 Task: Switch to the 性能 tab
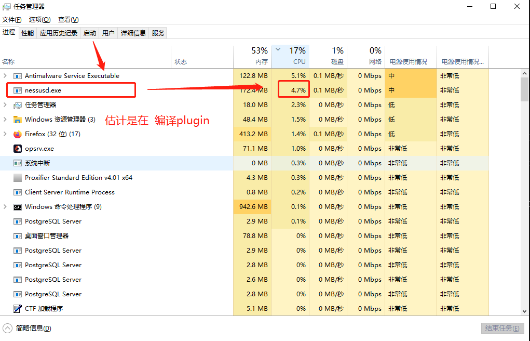tap(28, 33)
